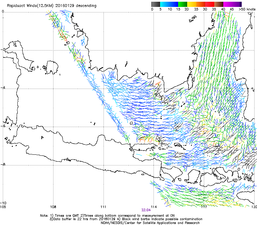This screenshot has height=225, width=257.
Task: Click the '45' label under the color legend
Action: coord(232,9)
